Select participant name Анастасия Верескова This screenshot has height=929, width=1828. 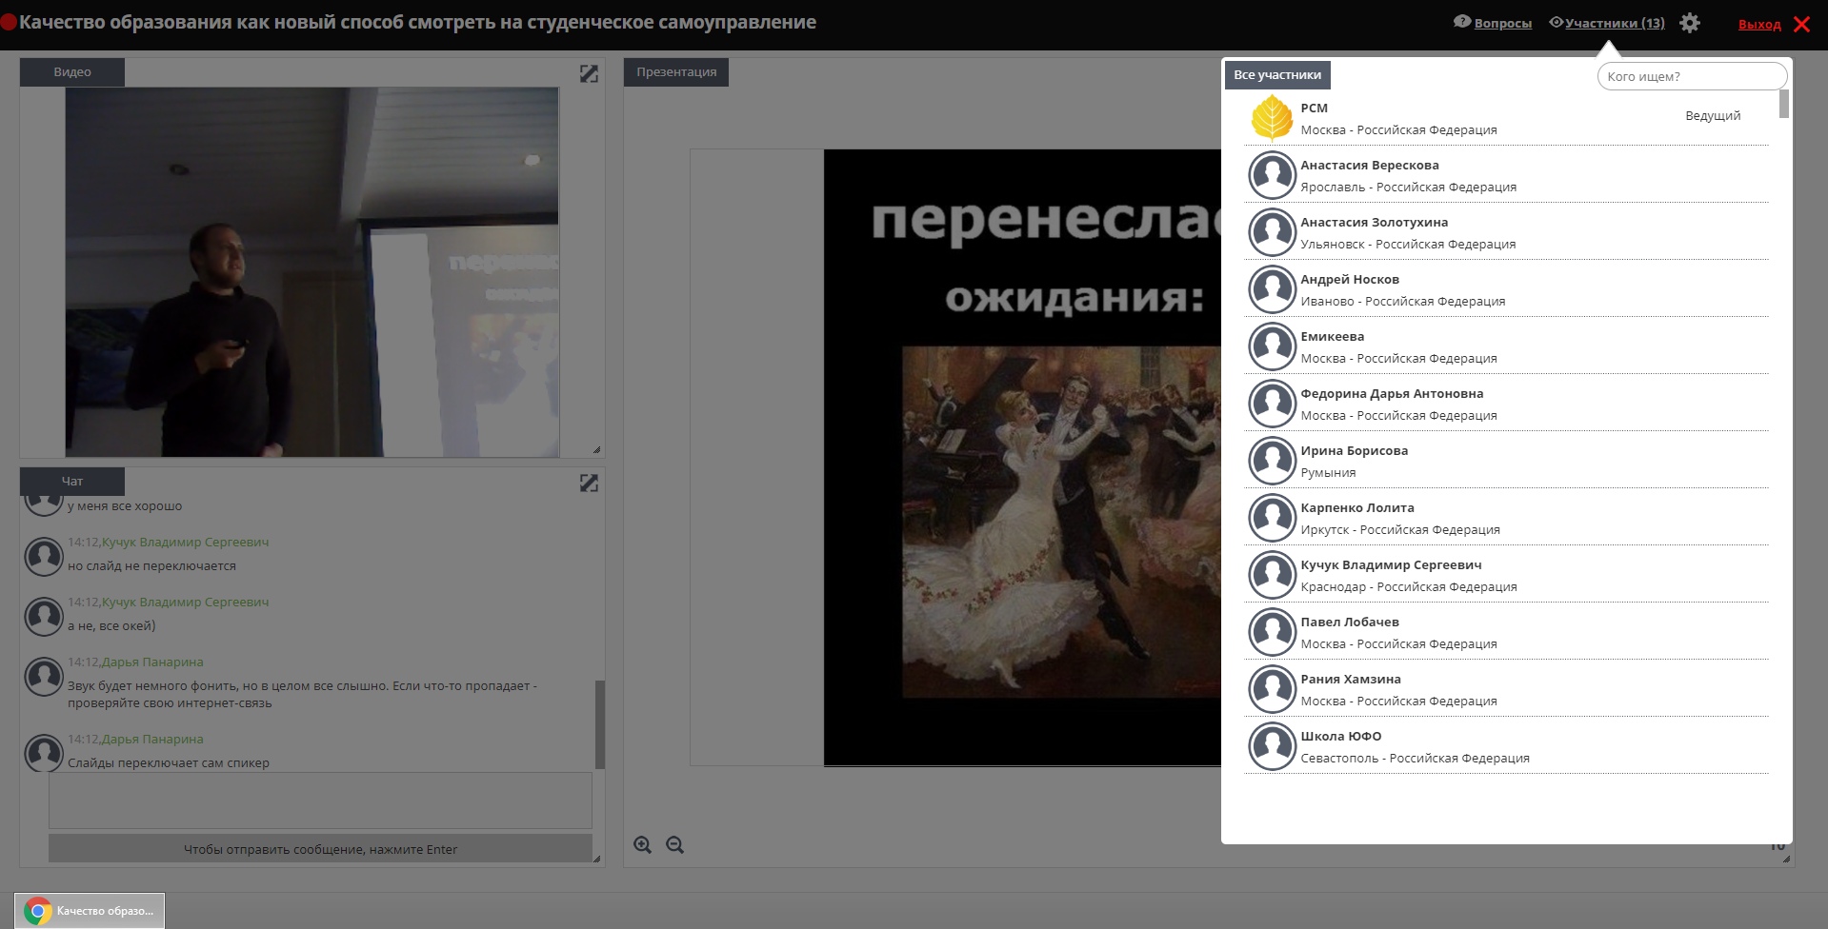[1370, 165]
